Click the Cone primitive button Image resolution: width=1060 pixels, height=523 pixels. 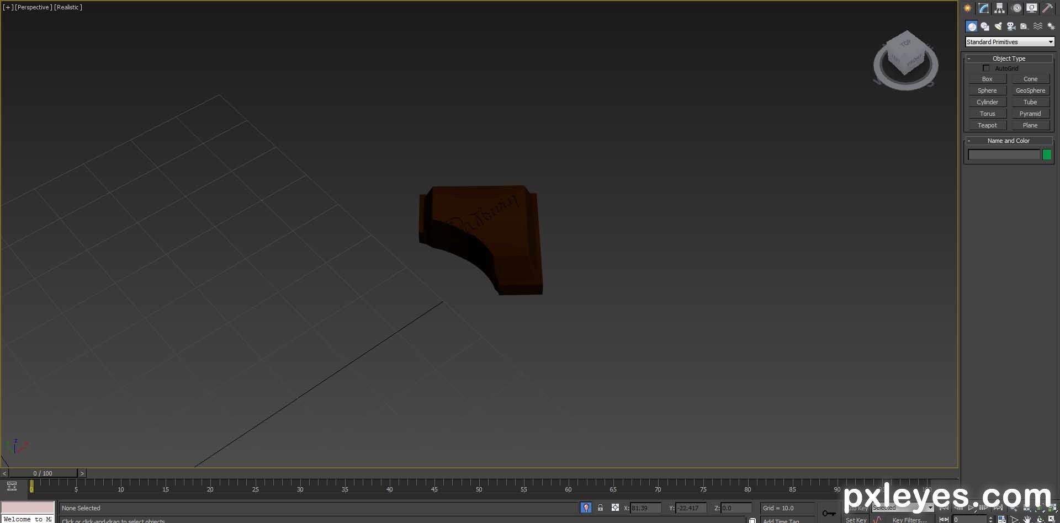(x=1030, y=79)
